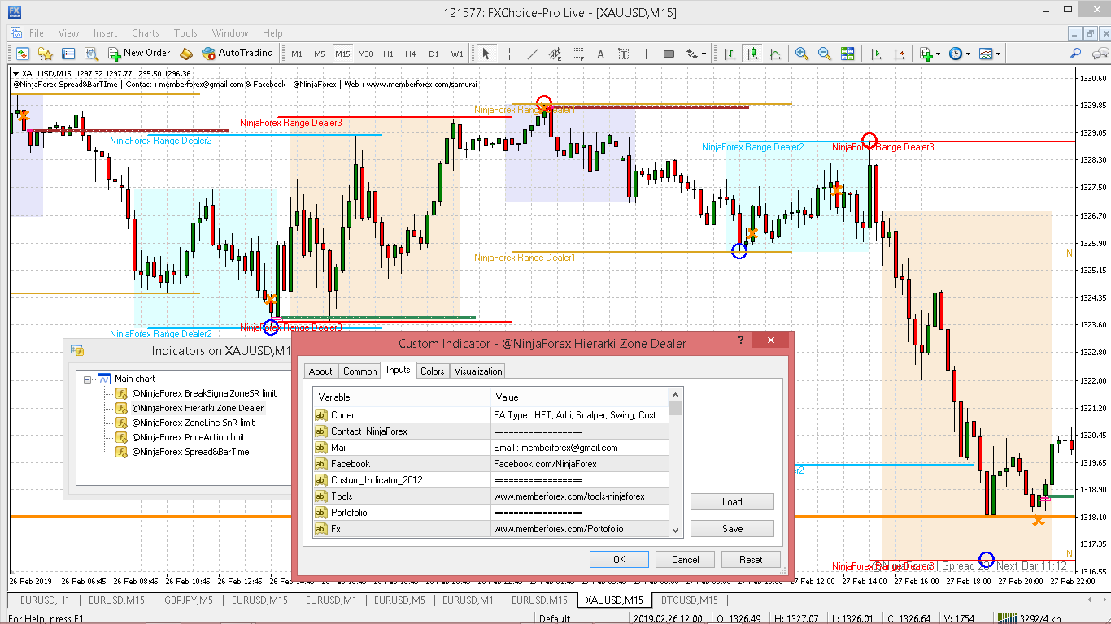This screenshot has height=624, width=1111.
Task: Select the equidistant channel tool
Action: (555, 54)
